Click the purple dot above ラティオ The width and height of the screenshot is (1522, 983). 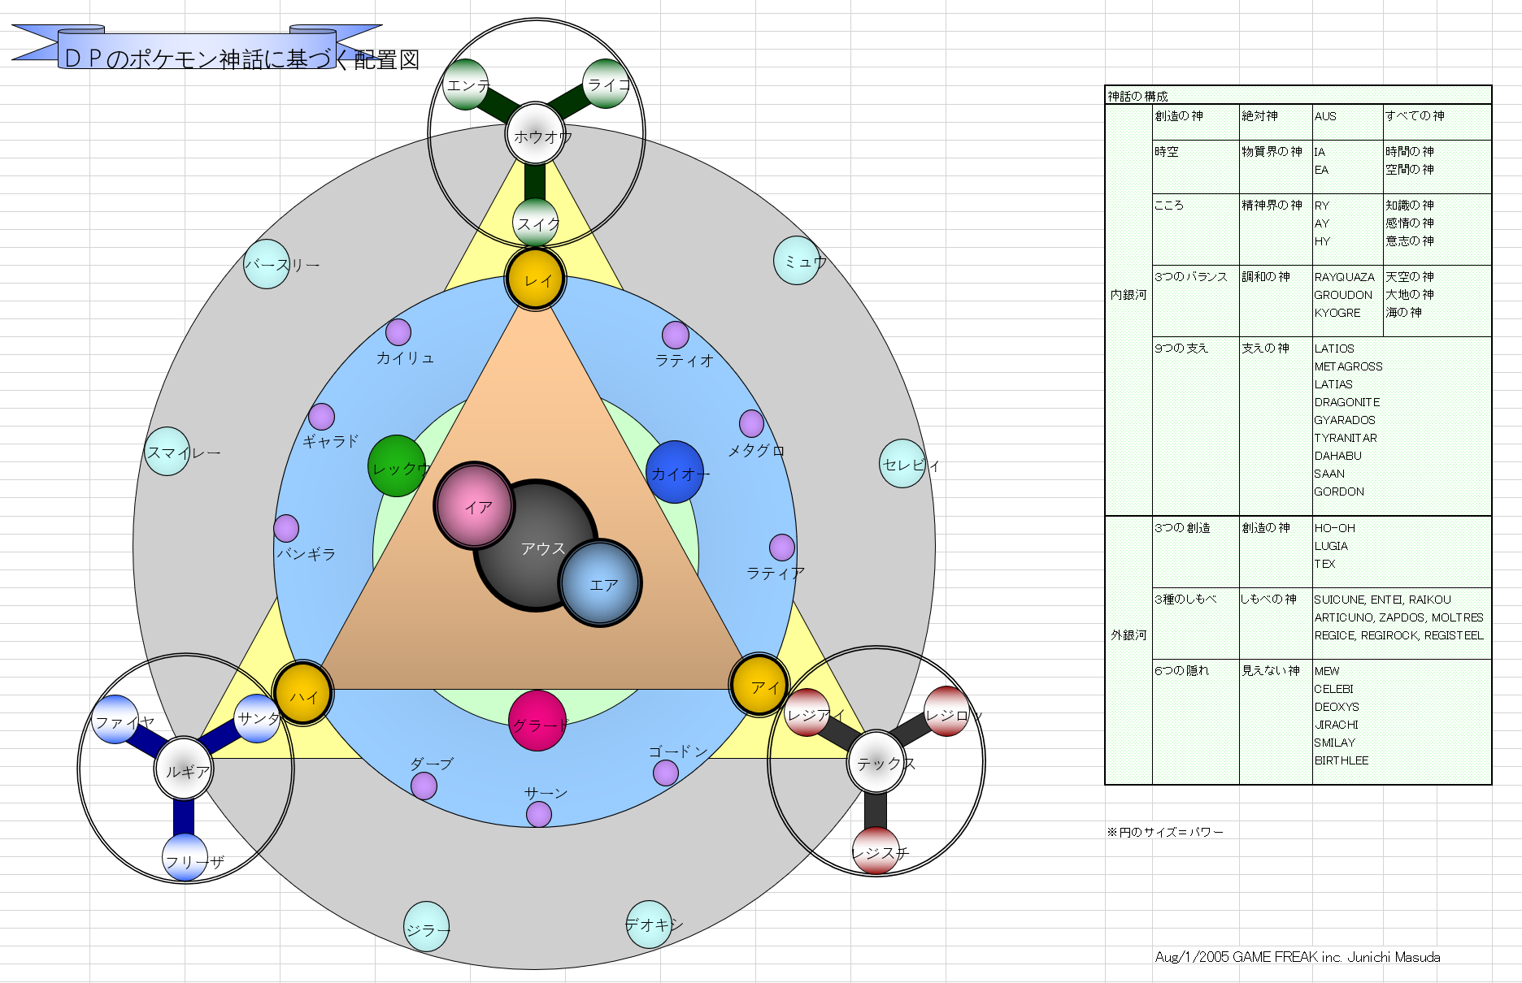[x=676, y=335]
